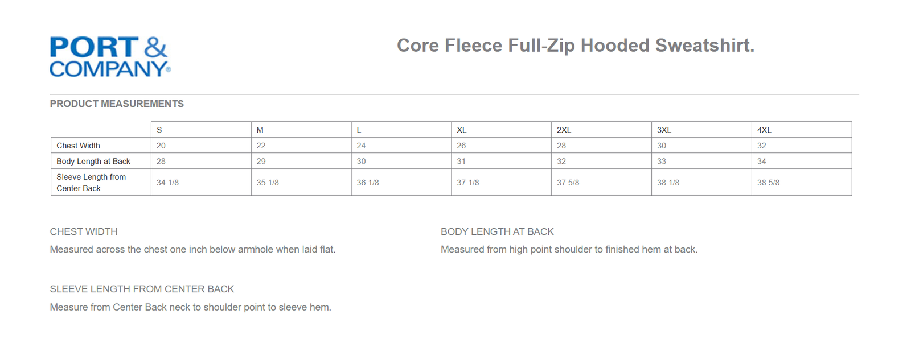This screenshot has height=364, width=911.
Task: Select the Sleeve Length from Center Back label
Action: (91, 183)
